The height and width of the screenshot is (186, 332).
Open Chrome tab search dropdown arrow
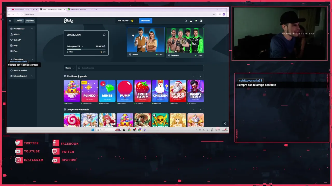point(9,9)
